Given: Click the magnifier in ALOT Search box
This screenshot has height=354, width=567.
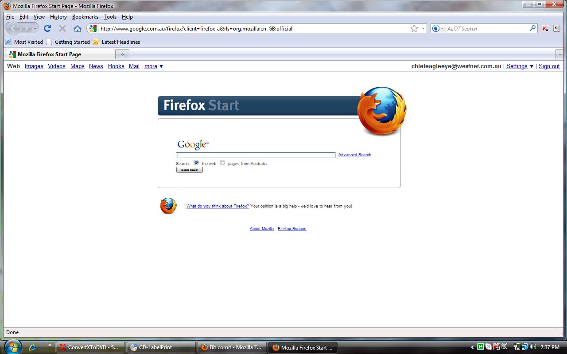Looking at the screenshot, I should click(x=533, y=28).
